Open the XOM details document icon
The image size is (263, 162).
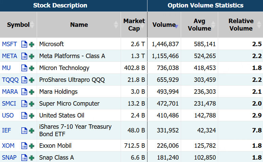[x=24, y=146]
